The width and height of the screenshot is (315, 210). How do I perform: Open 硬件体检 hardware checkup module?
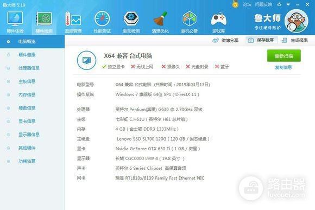click(15, 22)
